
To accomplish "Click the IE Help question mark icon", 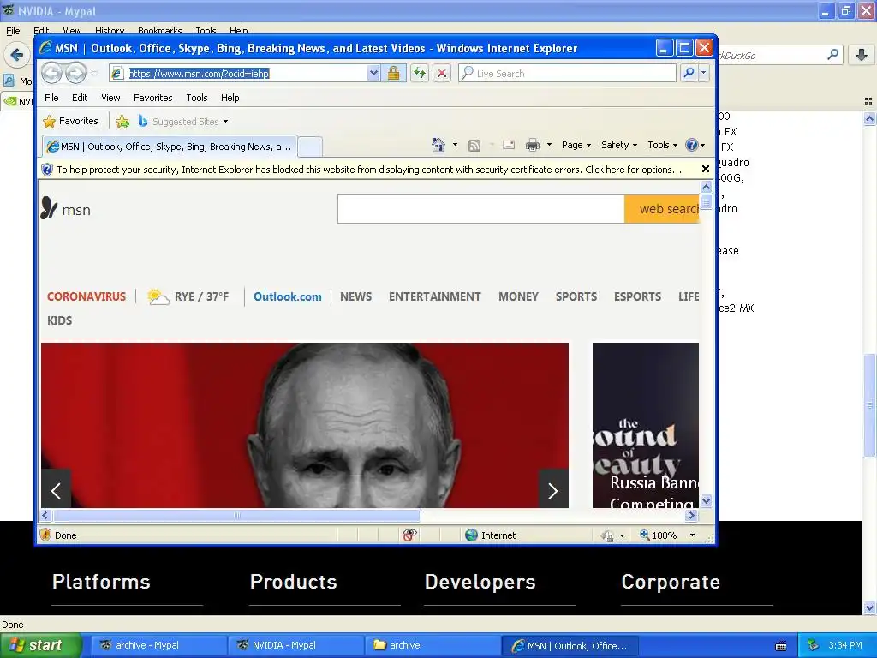I will (692, 145).
